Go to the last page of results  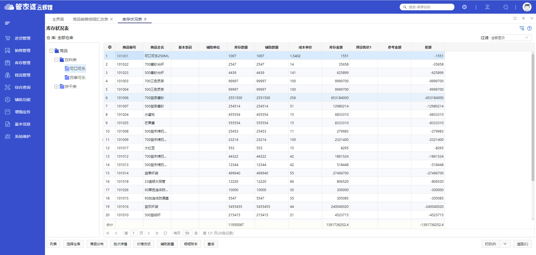(157, 233)
